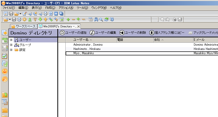Click the properties icon in the top toolbar
This screenshot has width=218, height=117.
click(x=6, y=13)
